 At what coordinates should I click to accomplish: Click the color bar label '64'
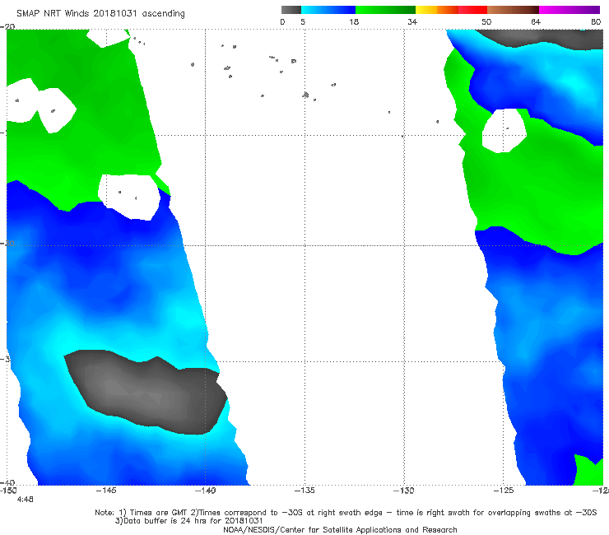pyautogui.click(x=536, y=21)
